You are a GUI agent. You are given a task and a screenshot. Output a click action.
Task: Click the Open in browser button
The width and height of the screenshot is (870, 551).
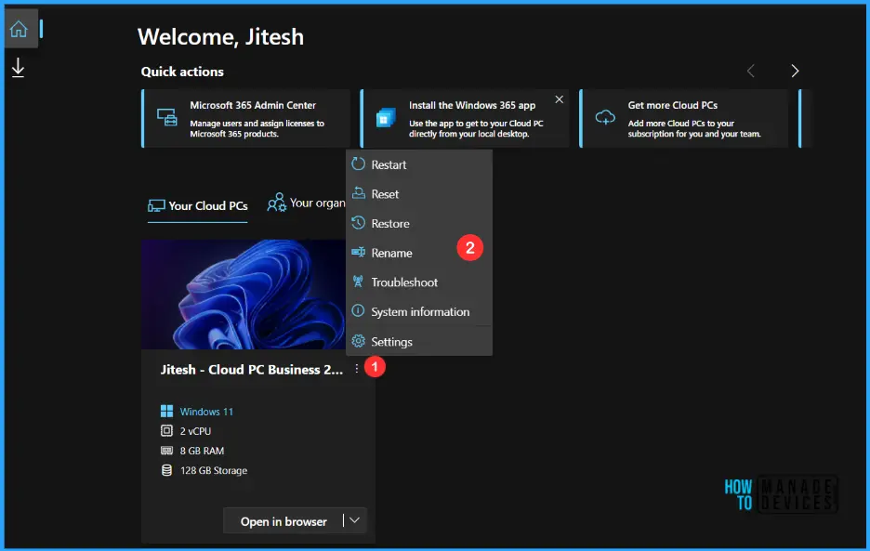point(283,521)
